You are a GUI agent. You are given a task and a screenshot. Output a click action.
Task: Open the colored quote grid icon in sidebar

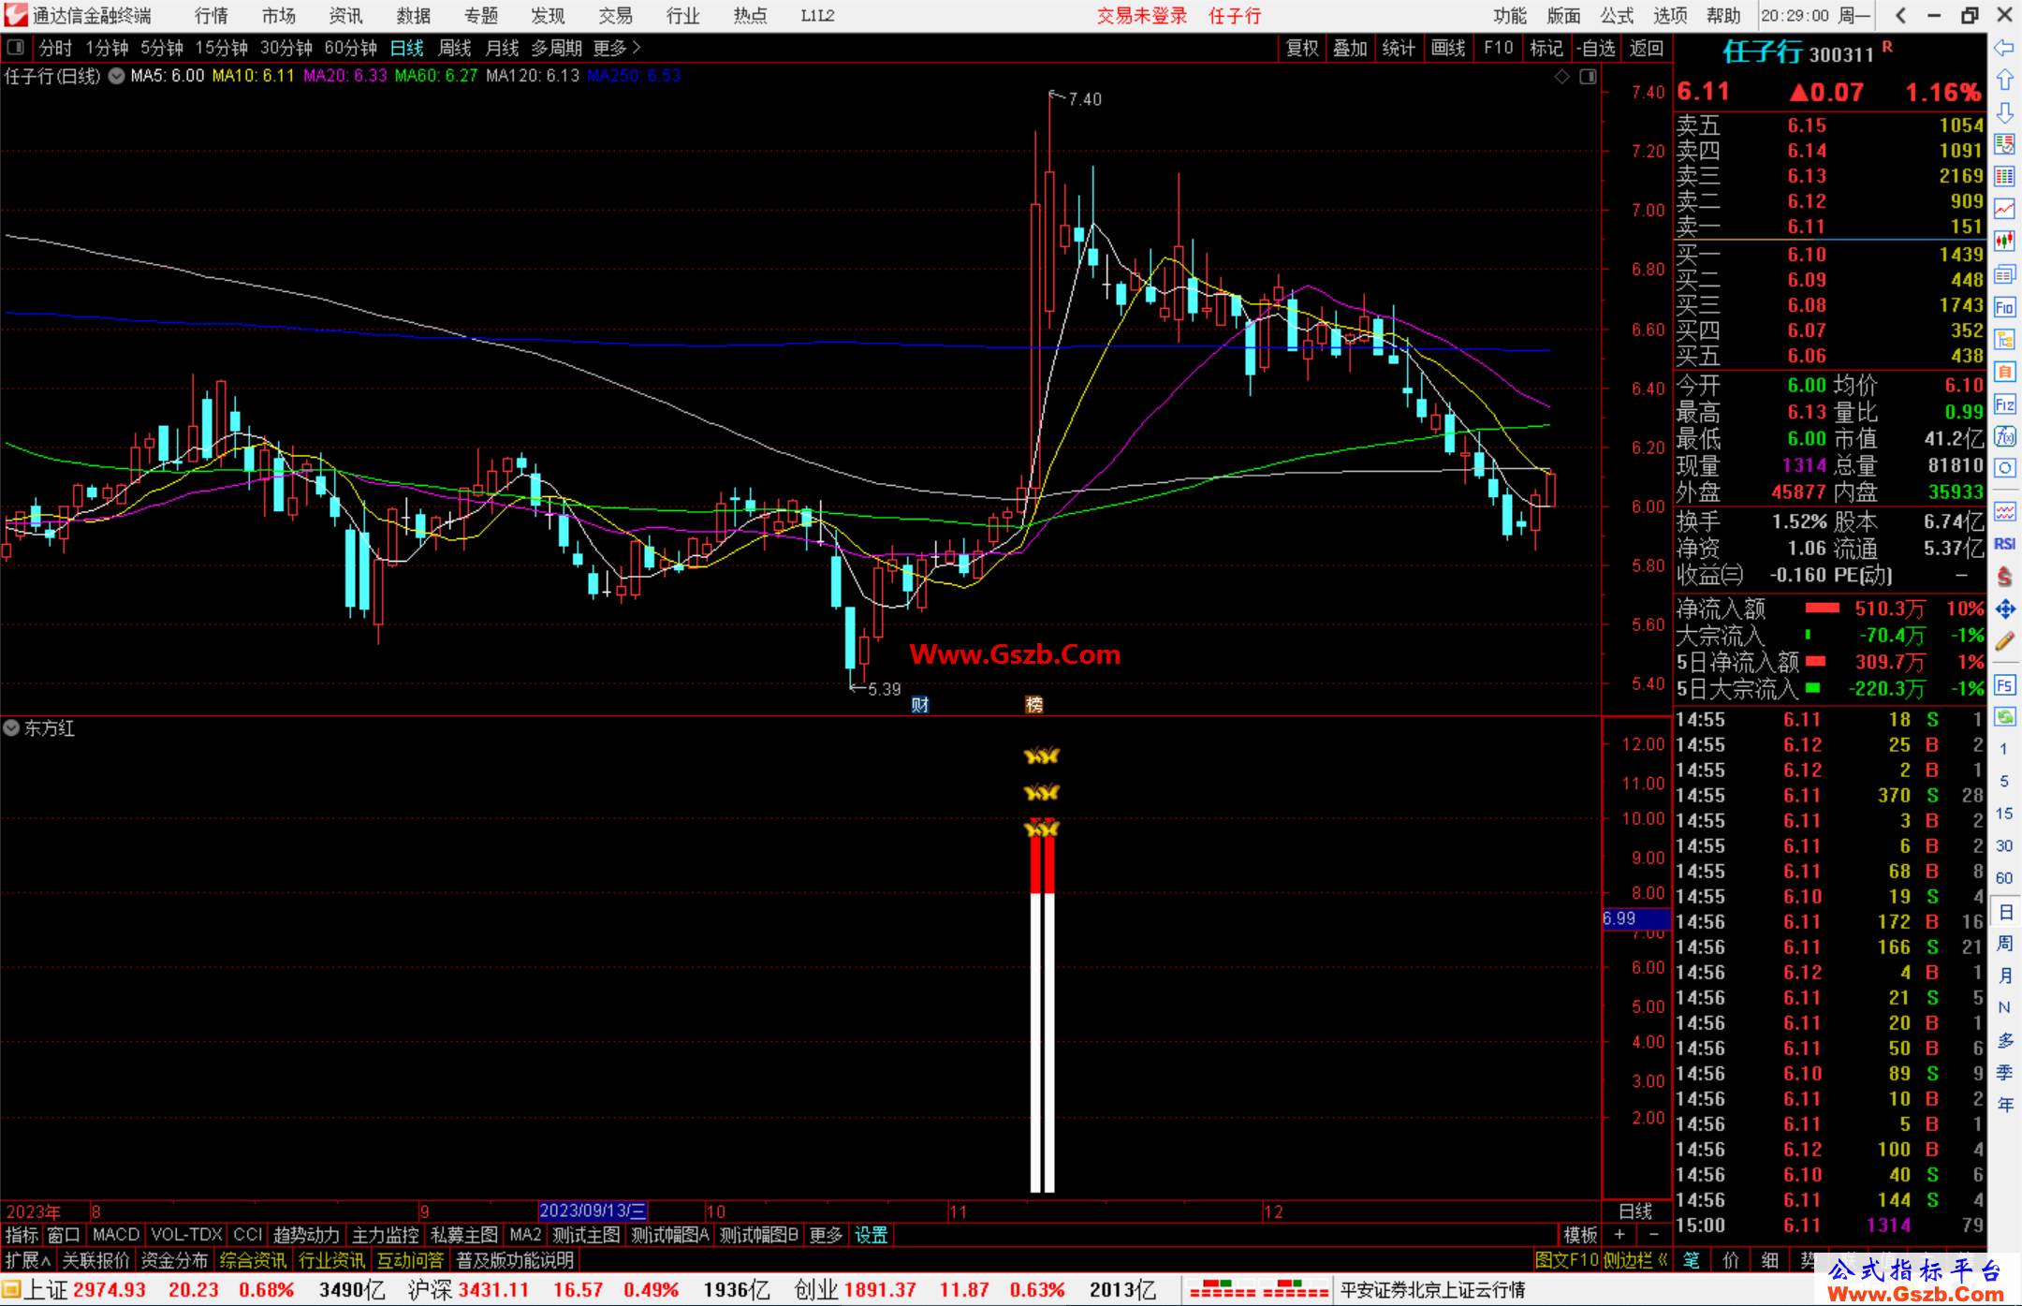[2004, 177]
